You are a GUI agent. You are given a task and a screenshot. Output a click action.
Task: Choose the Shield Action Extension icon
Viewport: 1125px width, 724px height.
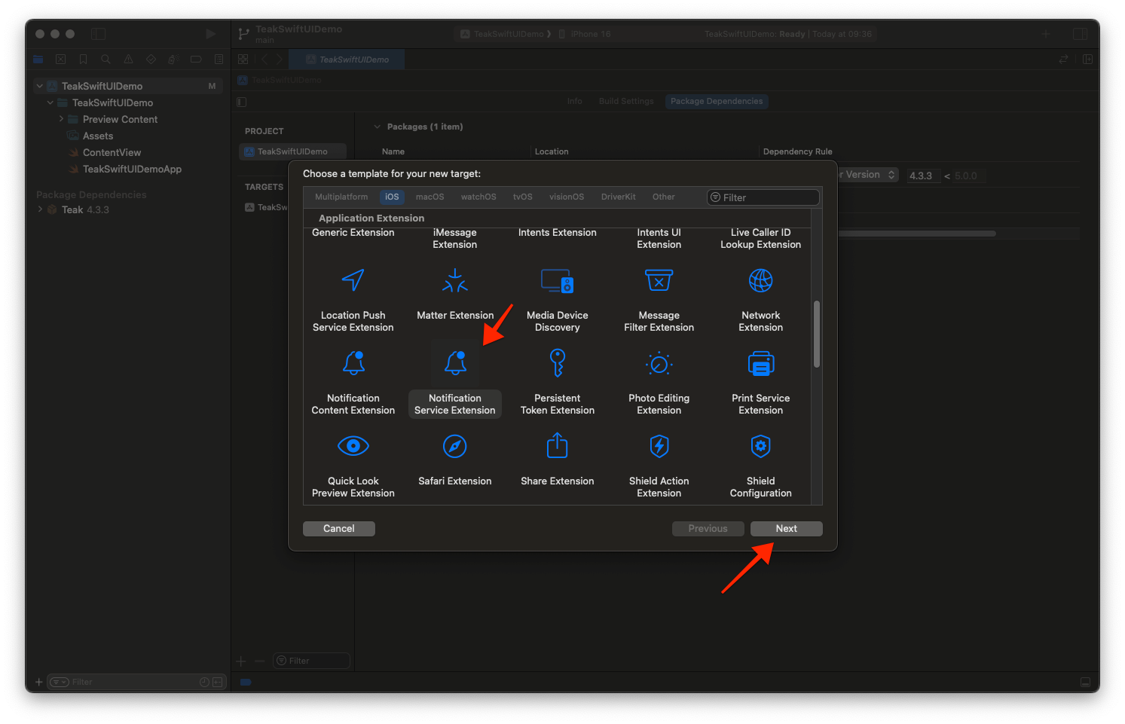click(659, 446)
